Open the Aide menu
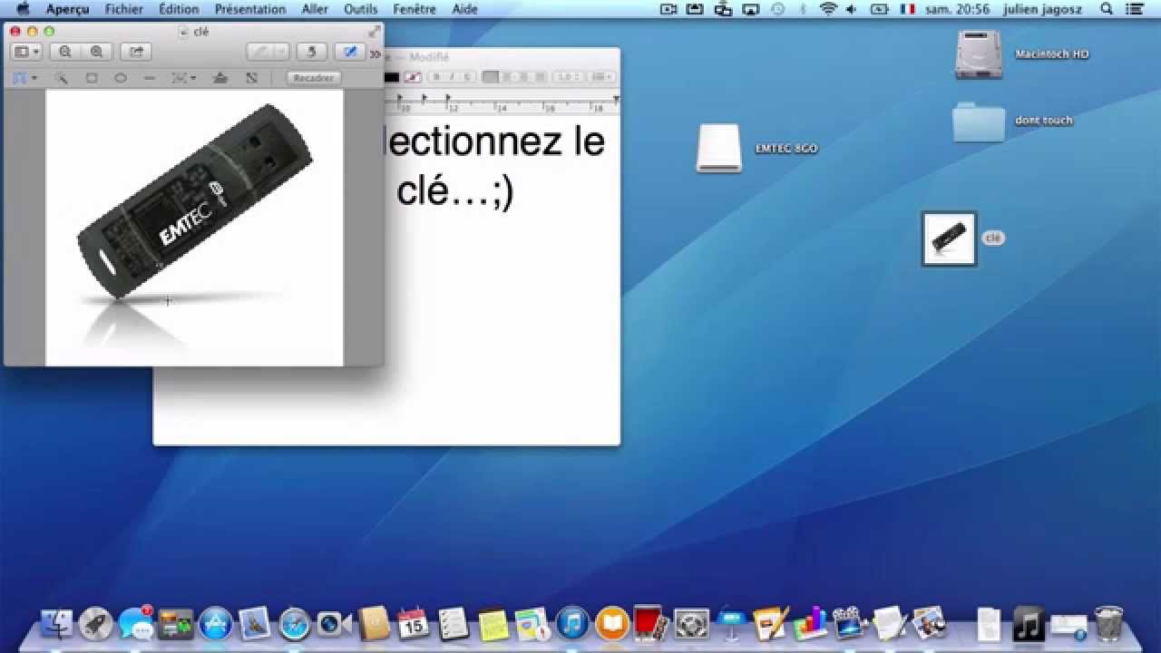The height and width of the screenshot is (653, 1161). coord(464,9)
